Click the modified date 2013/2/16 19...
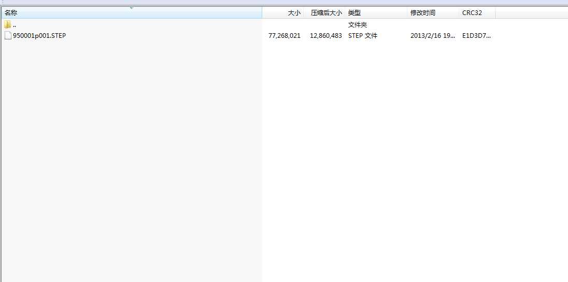The width and height of the screenshot is (568, 282). point(433,36)
